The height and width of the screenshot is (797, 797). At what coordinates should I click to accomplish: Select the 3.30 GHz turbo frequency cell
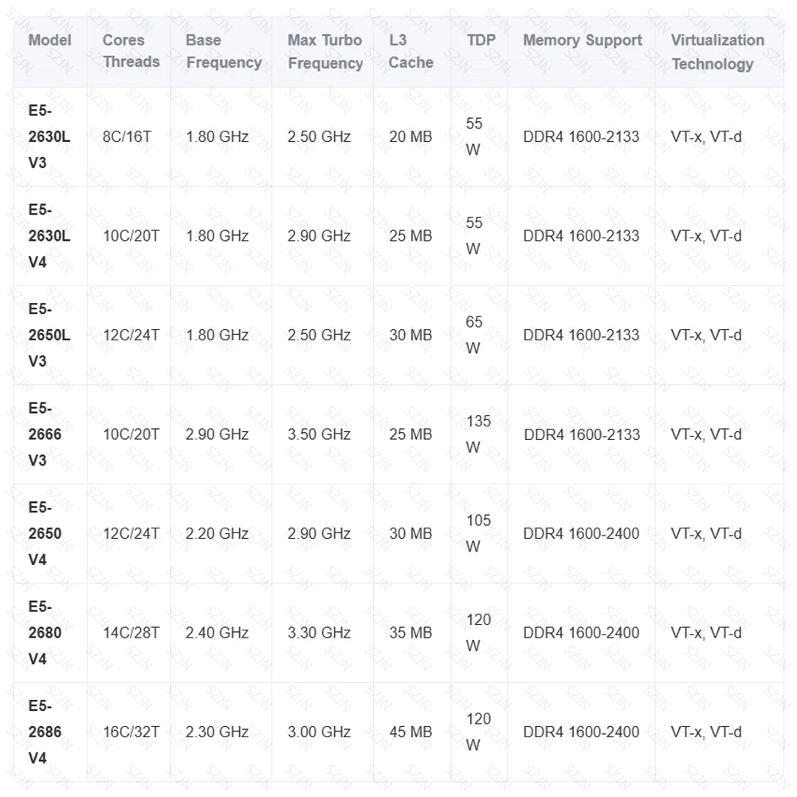(x=319, y=633)
